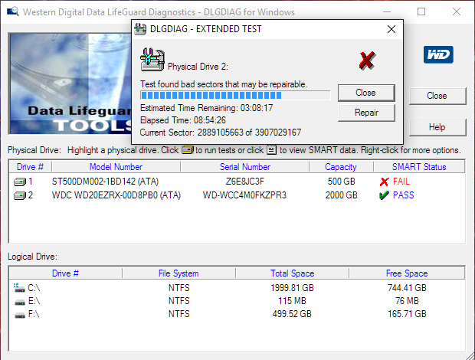475x360 pixels.
Task: Click the Estimated Time Remaining text
Action: point(207,108)
